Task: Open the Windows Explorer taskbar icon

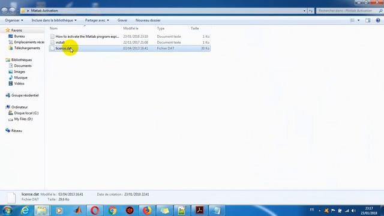Action: [x=41, y=211]
